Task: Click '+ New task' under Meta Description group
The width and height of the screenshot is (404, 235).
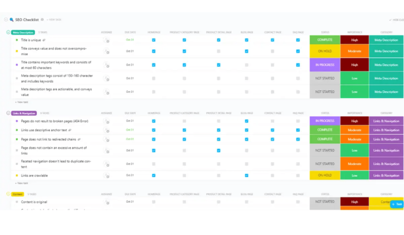Action: pyautogui.click(x=22, y=102)
